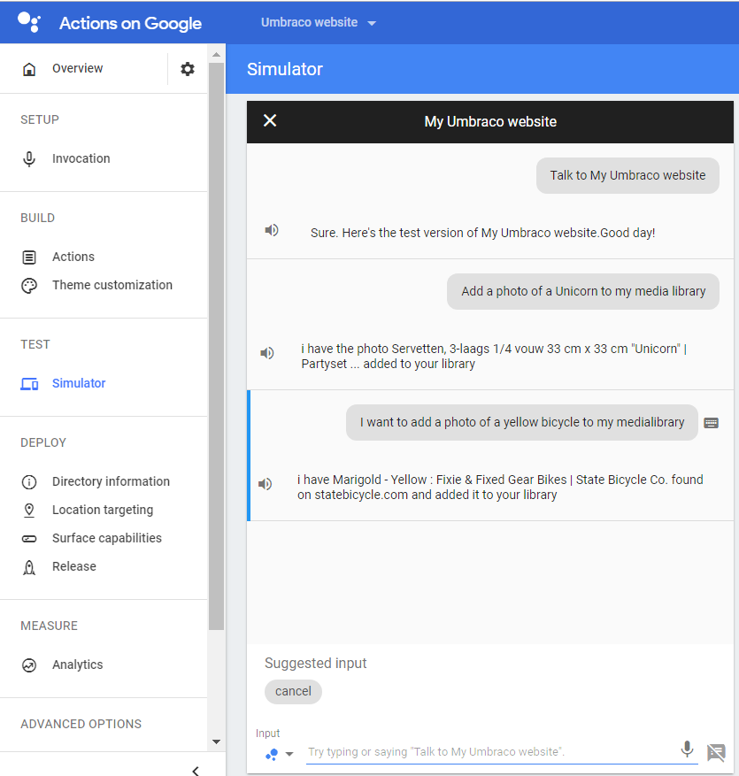The image size is (739, 776).
Task: Click sidebar scrollbar up arrow
Action: pyautogui.click(x=216, y=55)
